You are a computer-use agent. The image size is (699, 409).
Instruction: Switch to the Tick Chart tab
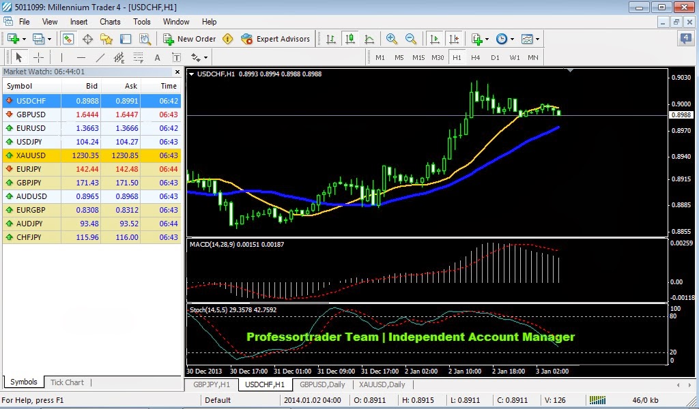(x=67, y=382)
